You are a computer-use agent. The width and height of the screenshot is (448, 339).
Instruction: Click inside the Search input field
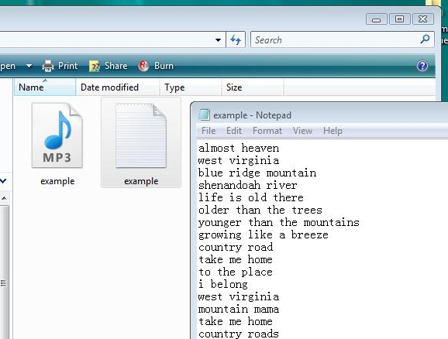pos(334,39)
